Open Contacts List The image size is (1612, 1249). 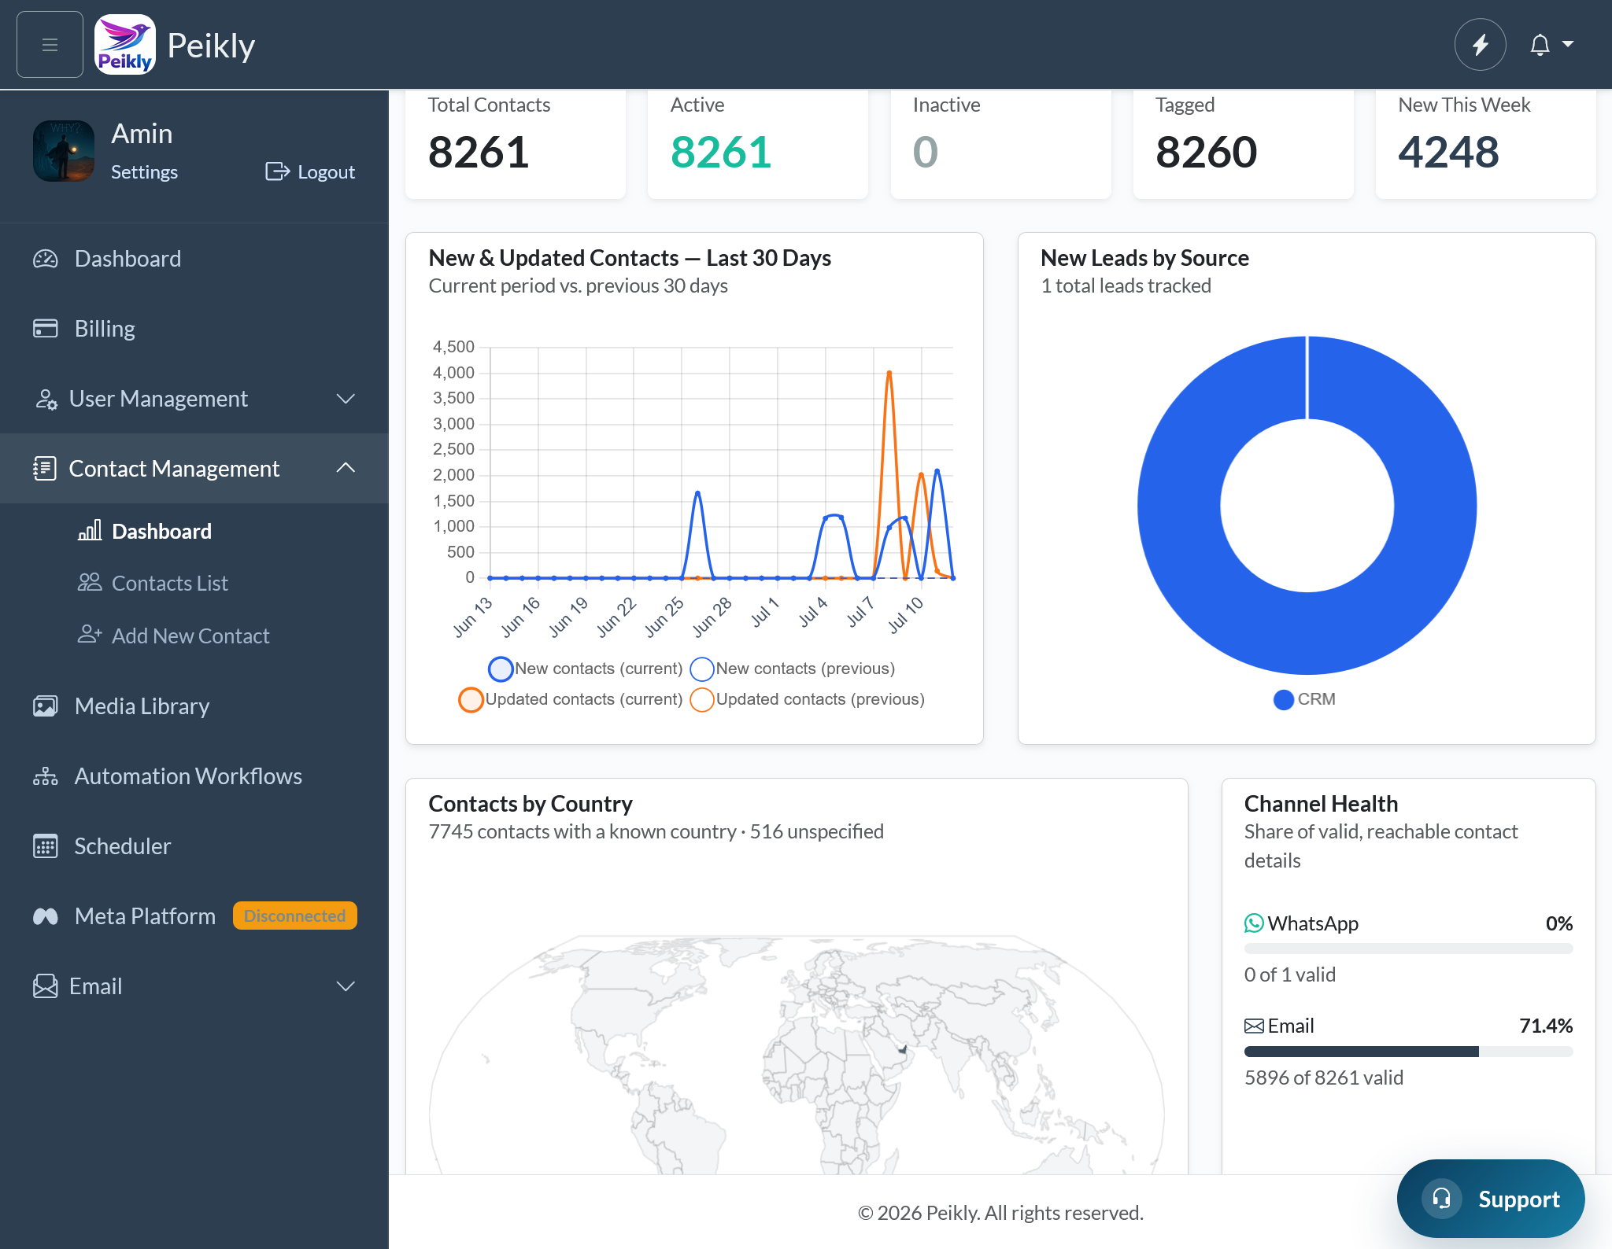[170, 583]
